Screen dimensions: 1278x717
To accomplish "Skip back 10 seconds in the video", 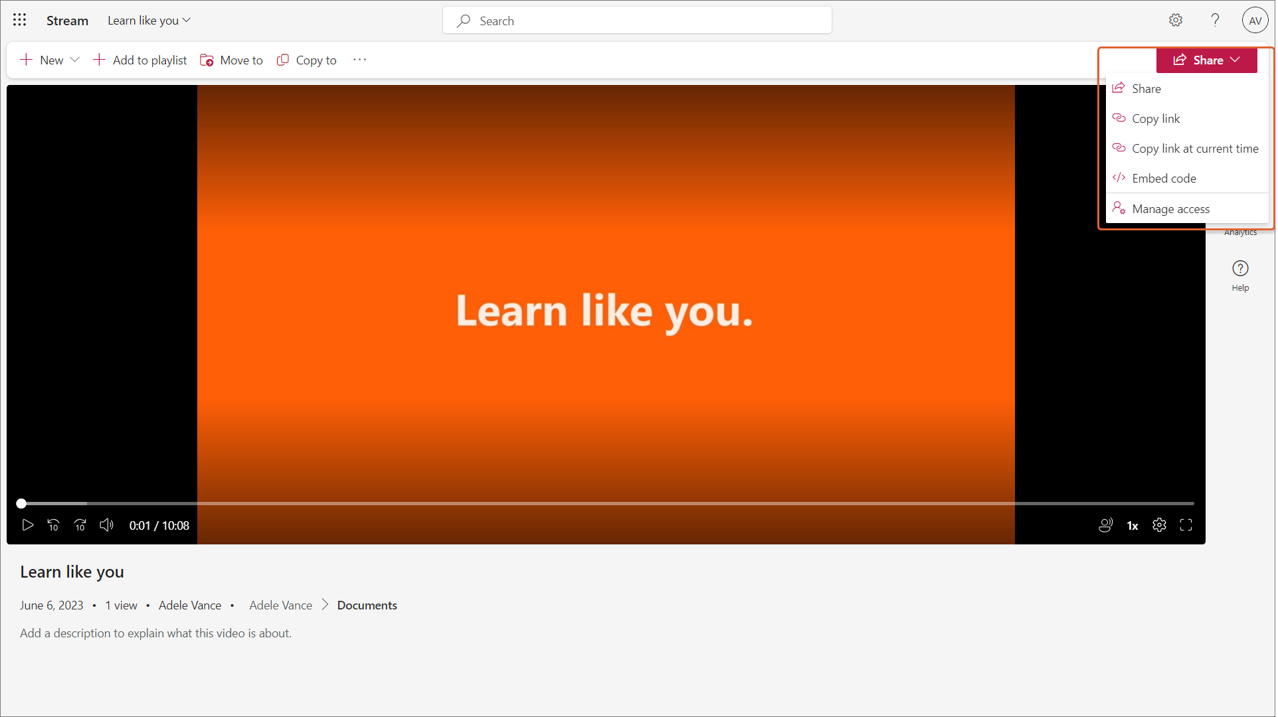I will click(x=54, y=525).
